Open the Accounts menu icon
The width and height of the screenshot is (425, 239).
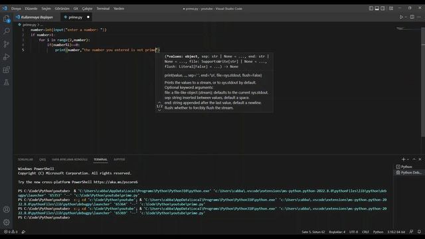tap(6, 209)
